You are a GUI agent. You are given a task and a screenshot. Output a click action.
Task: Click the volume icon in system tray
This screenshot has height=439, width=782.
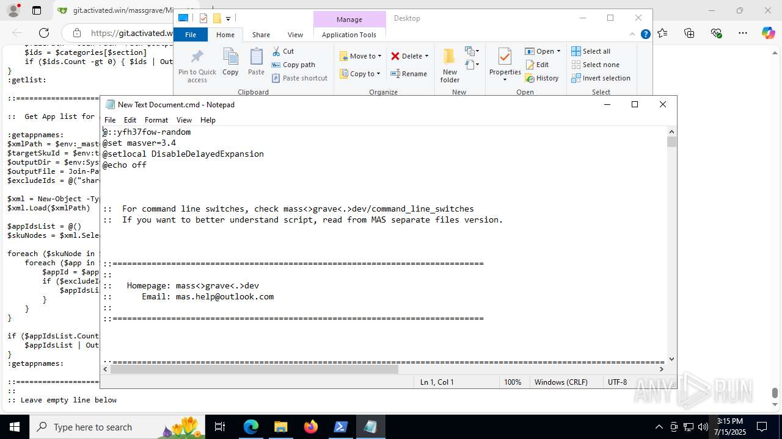coord(703,427)
